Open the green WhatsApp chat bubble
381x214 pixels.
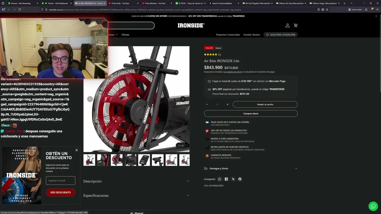coord(373,206)
